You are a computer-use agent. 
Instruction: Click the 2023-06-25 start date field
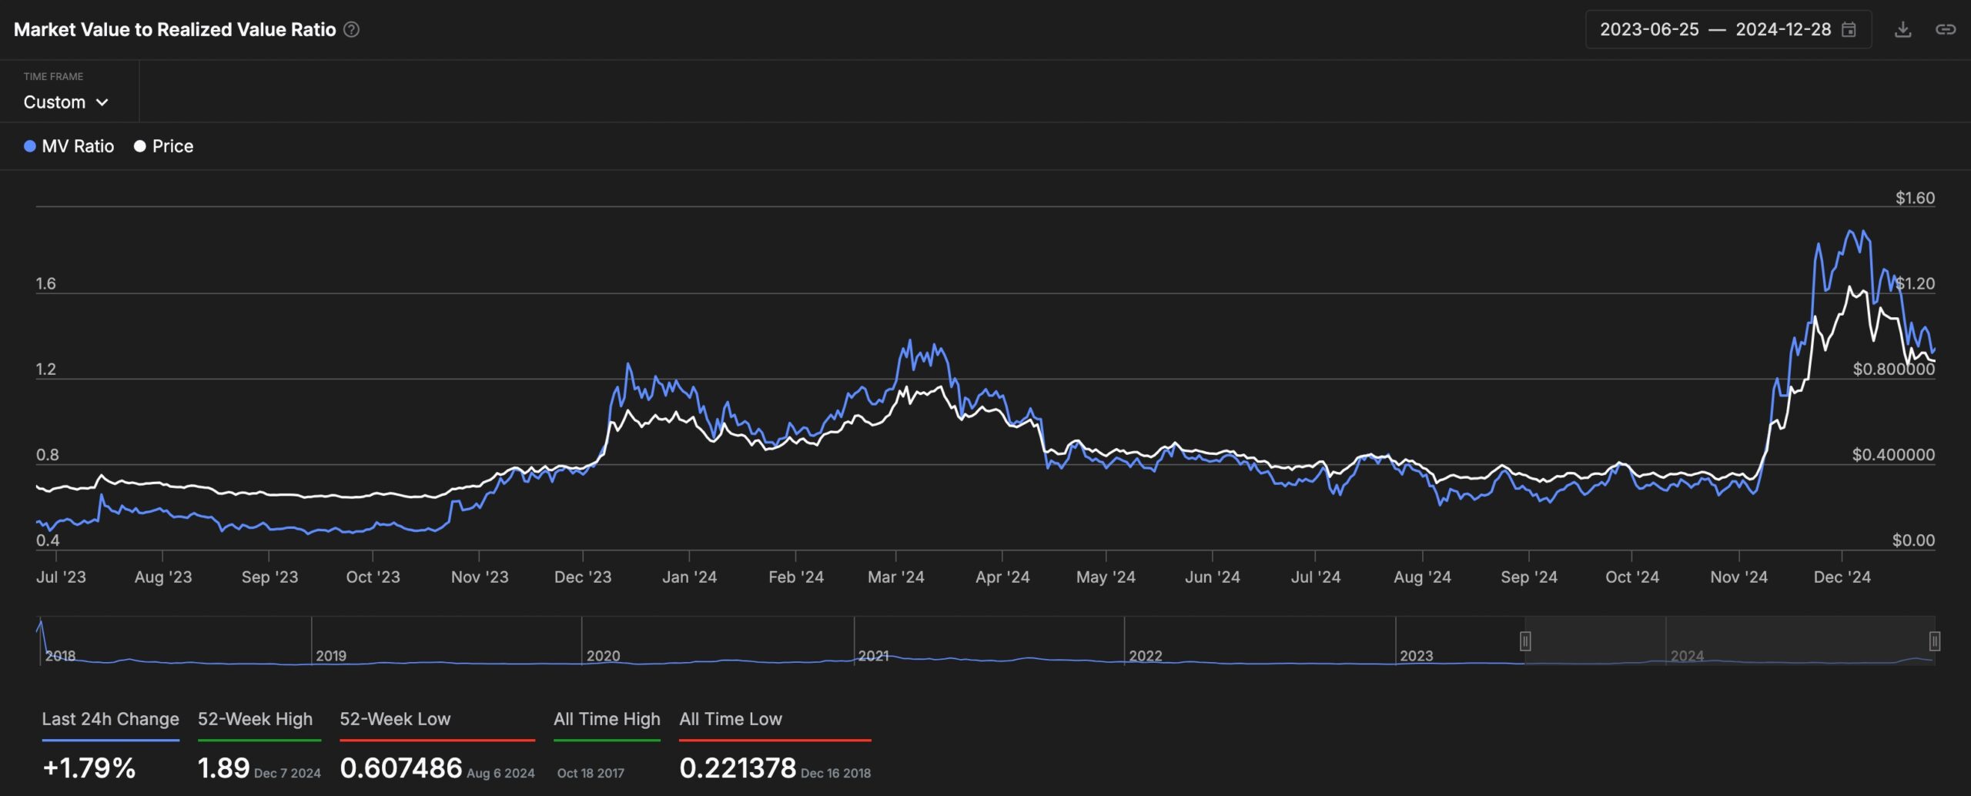pos(1649,29)
